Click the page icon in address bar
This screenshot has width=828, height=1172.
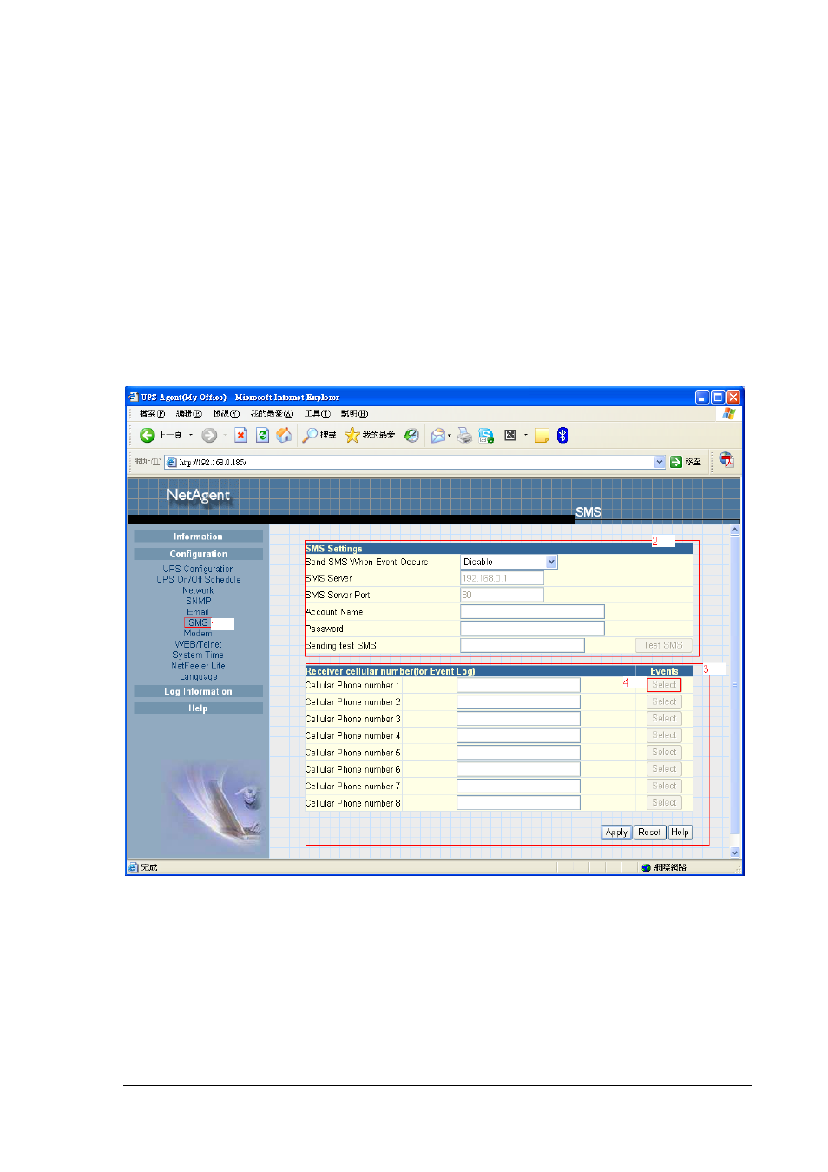coord(172,462)
